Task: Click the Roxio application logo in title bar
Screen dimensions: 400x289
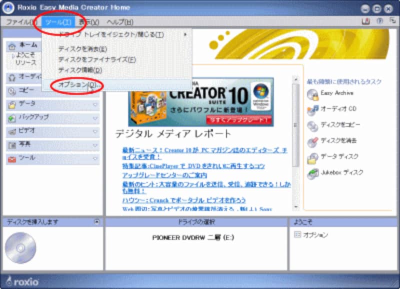Action: point(8,7)
